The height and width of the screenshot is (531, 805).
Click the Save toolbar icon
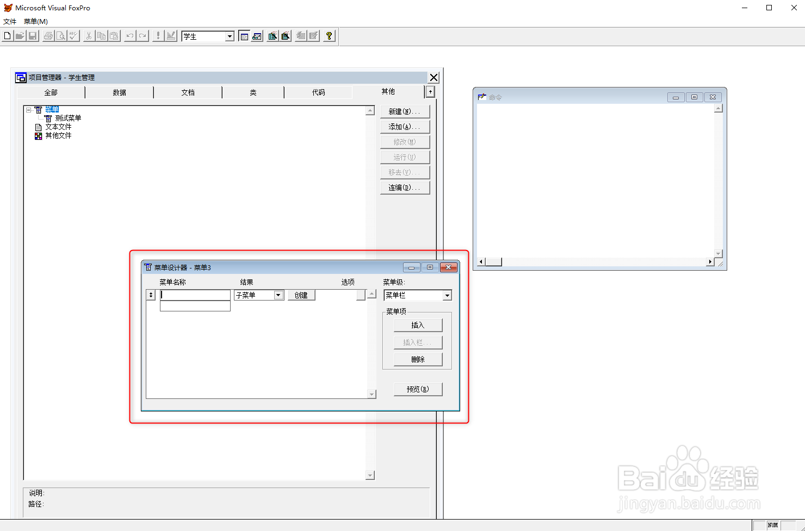point(33,36)
